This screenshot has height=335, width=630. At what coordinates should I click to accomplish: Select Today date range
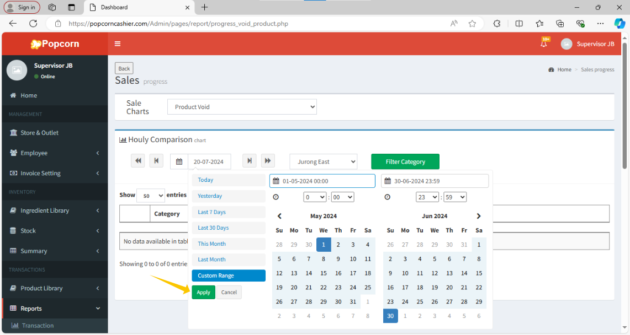(229, 180)
